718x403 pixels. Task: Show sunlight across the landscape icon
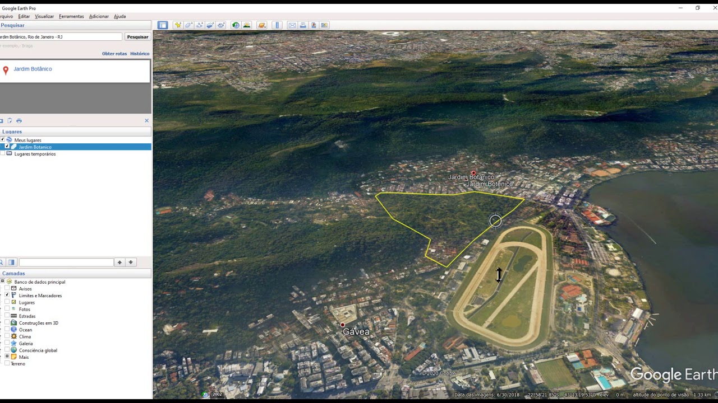(246, 25)
